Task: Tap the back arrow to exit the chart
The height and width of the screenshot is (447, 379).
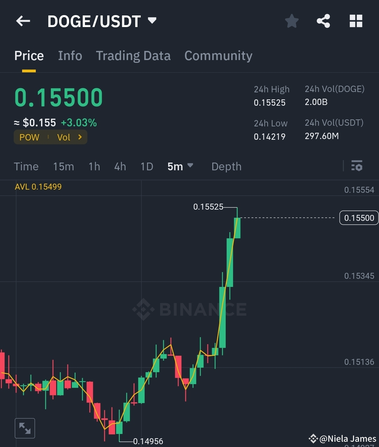Action: pos(23,21)
